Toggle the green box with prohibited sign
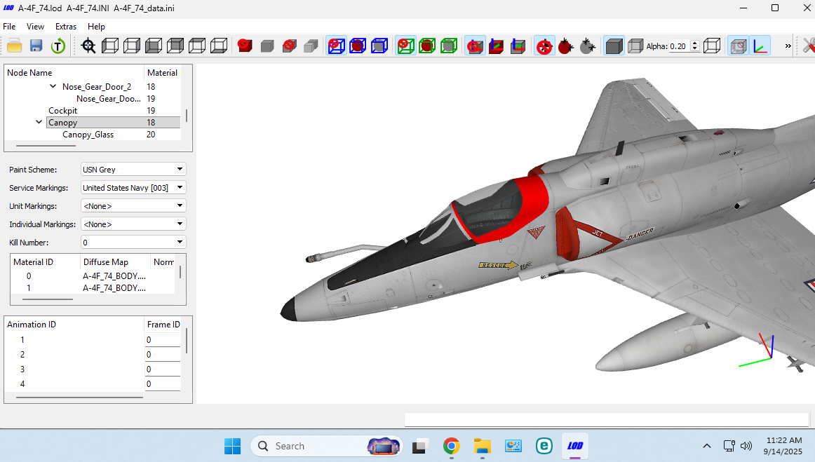Image resolution: width=815 pixels, height=462 pixels. coord(405,46)
